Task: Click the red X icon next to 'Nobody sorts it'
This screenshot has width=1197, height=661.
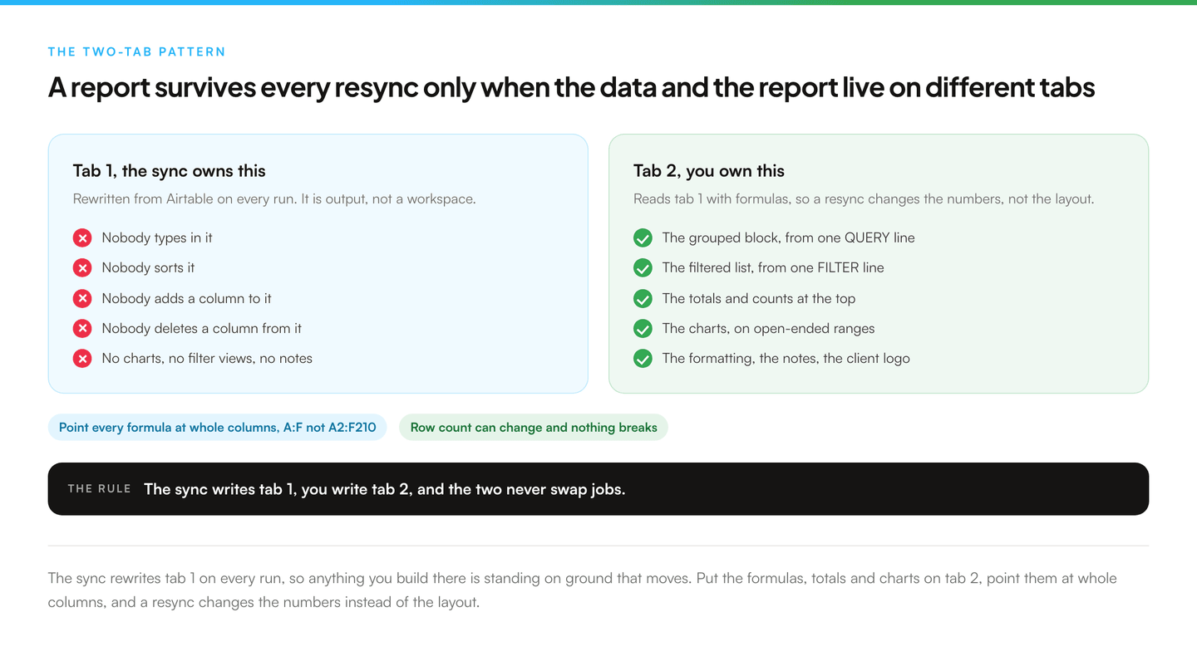Action: coord(82,268)
